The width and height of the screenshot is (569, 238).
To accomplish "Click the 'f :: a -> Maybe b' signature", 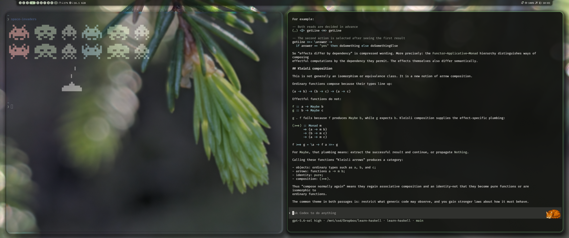I will pyautogui.click(x=308, y=106).
